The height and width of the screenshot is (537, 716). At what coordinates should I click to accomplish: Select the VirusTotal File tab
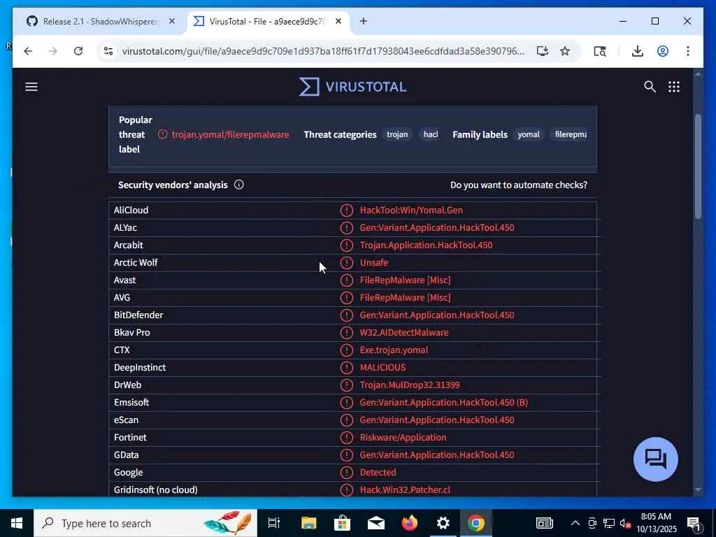[268, 22]
